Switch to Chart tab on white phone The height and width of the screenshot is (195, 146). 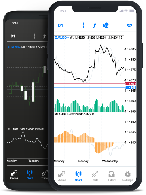coord(78,176)
